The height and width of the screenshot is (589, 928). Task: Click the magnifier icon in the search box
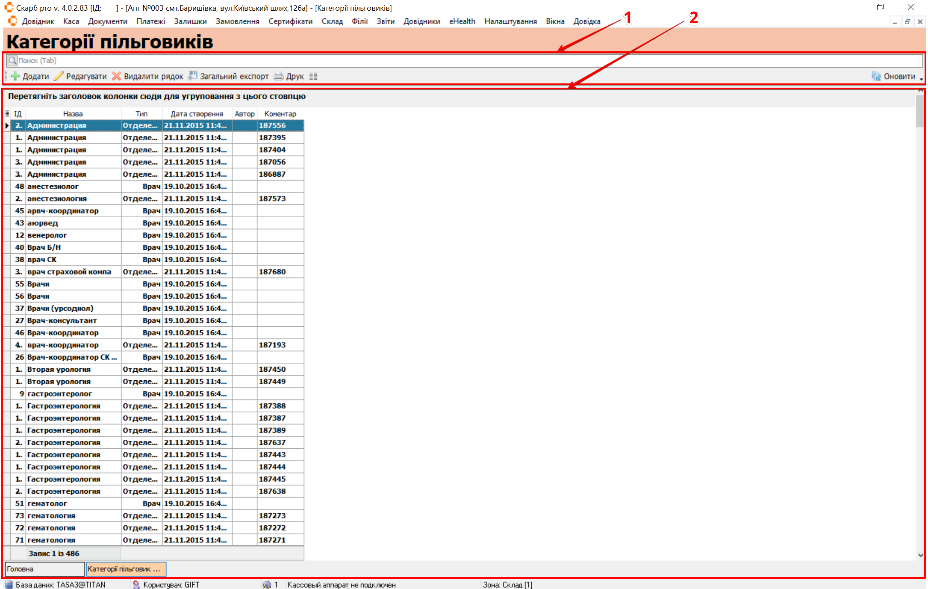click(x=12, y=61)
